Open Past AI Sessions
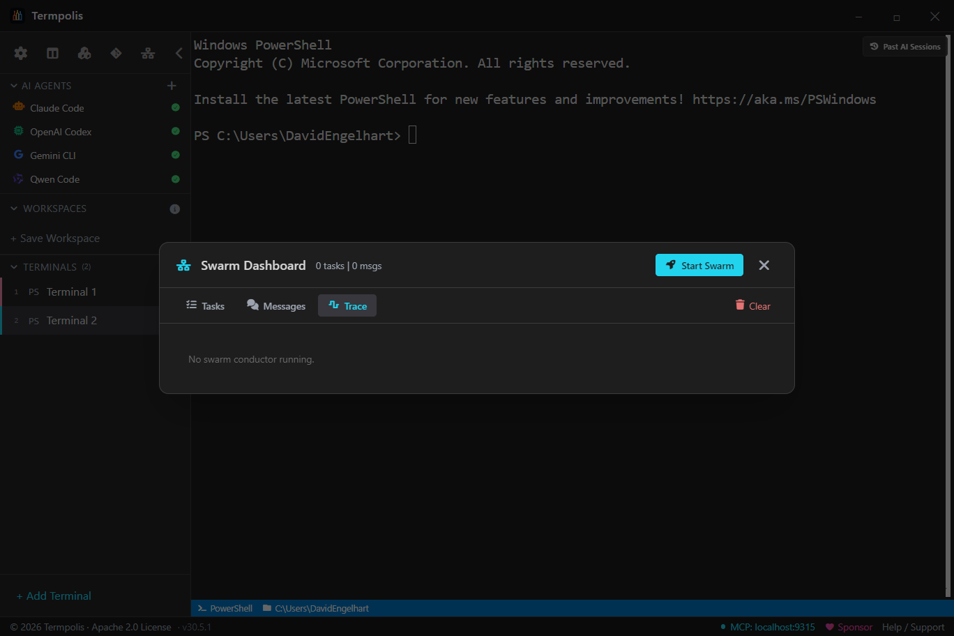954x636 pixels. click(x=905, y=47)
